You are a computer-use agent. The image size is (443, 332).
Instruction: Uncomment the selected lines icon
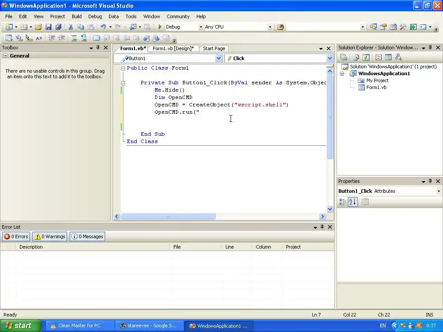(x=84, y=38)
